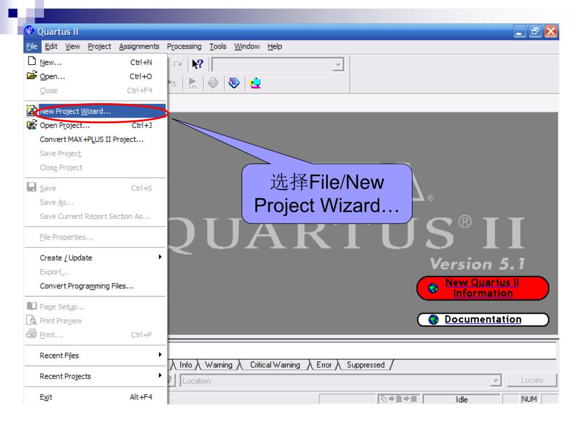The image size is (585, 438).
Task: Expand the Recent Files submenu
Action: (x=160, y=355)
